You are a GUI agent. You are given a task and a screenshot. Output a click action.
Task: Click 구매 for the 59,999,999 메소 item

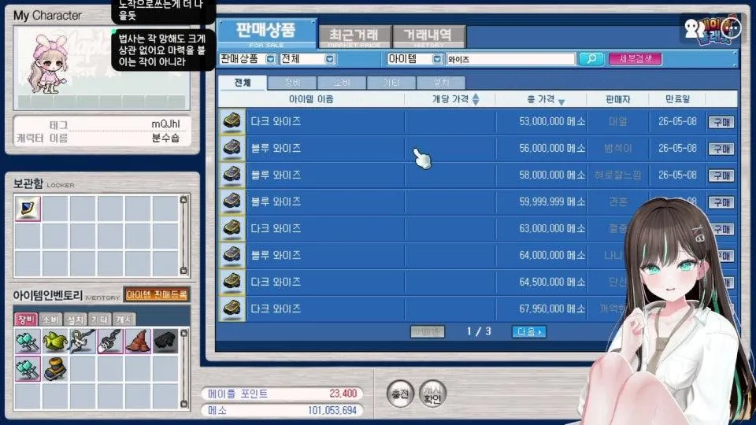(x=721, y=202)
